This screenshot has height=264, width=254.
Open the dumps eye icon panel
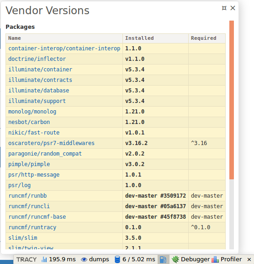(84, 259)
